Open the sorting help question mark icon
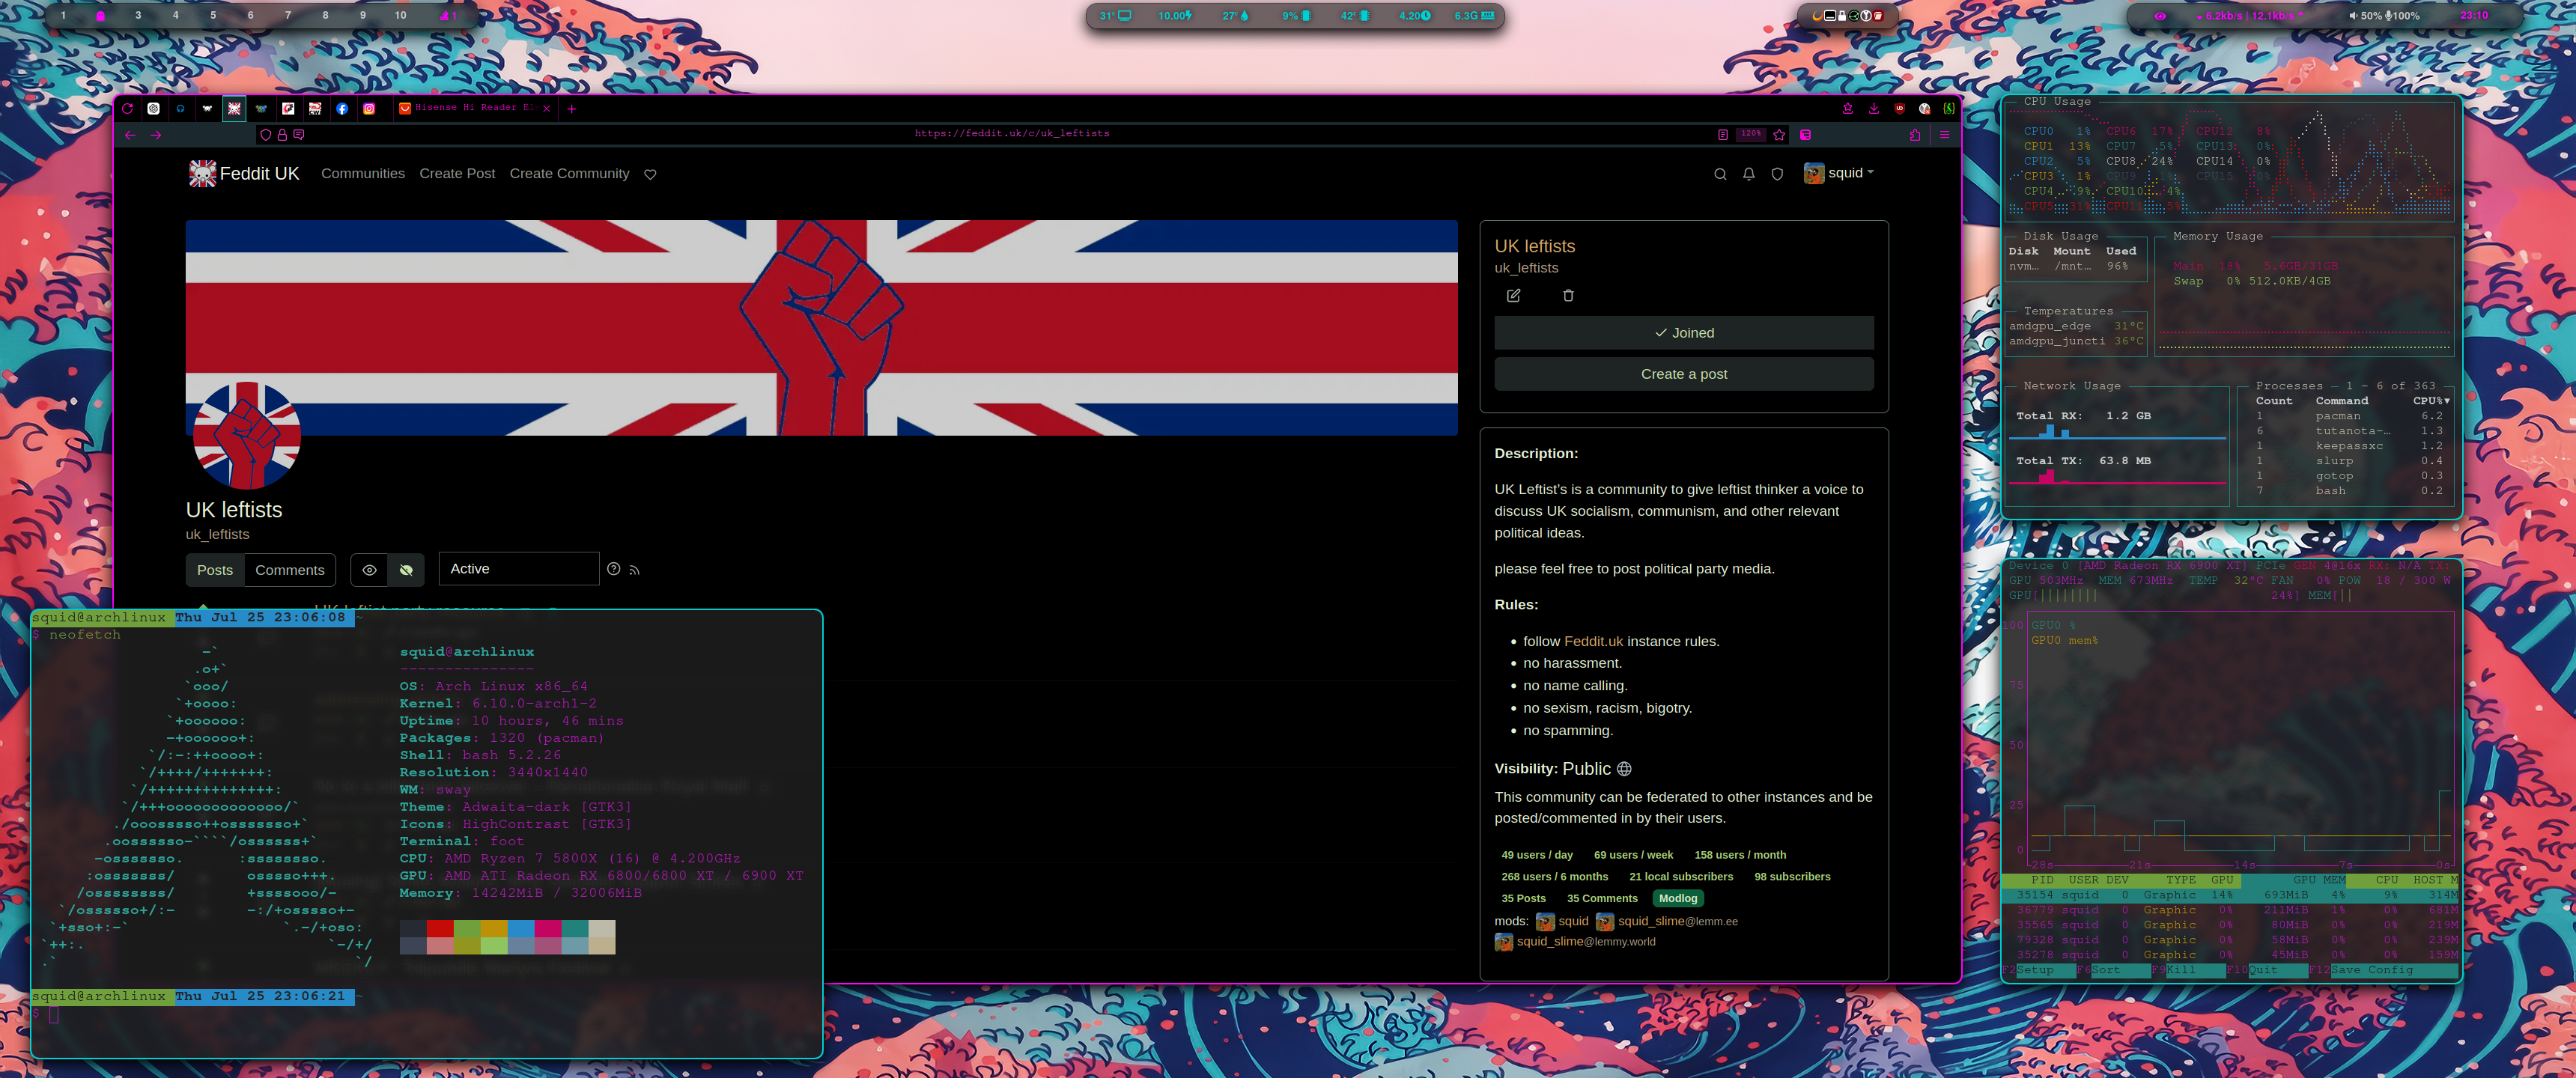The image size is (2576, 1078). coord(614,569)
